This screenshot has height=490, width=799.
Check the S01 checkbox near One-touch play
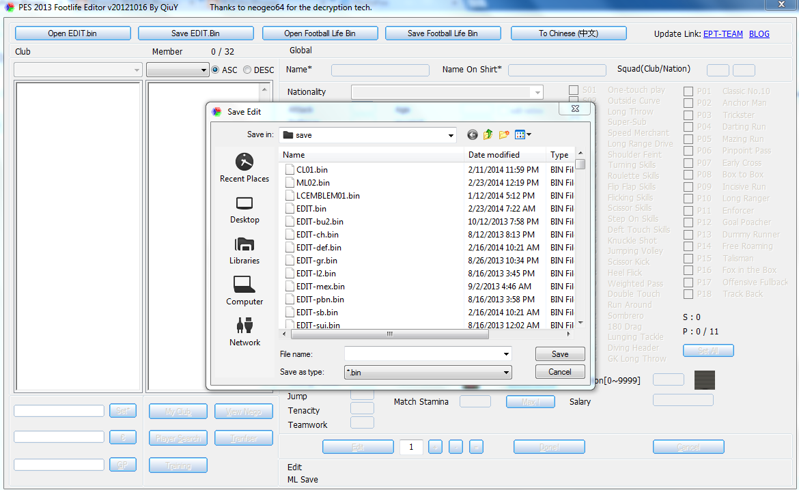[x=574, y=89]
